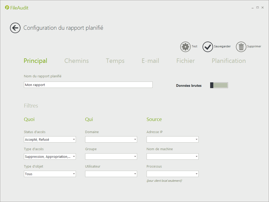Expand the Nom de machine dropdown

pos(172,156)
